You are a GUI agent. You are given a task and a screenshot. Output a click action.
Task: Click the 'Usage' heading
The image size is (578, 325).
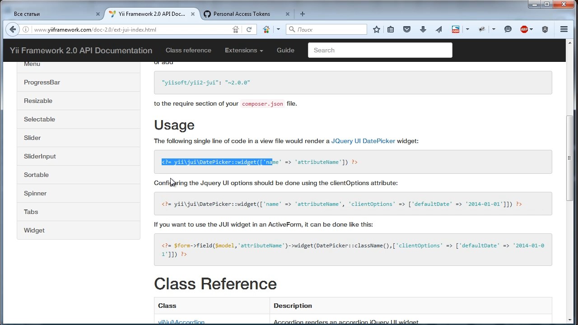point(174,125)
